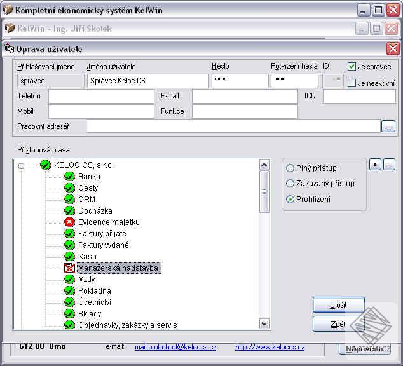The image size is (403, 366).
Task: Click the red denied icon beside Evidence majetku
Action: pyautogui.click(x=69, y=222)
